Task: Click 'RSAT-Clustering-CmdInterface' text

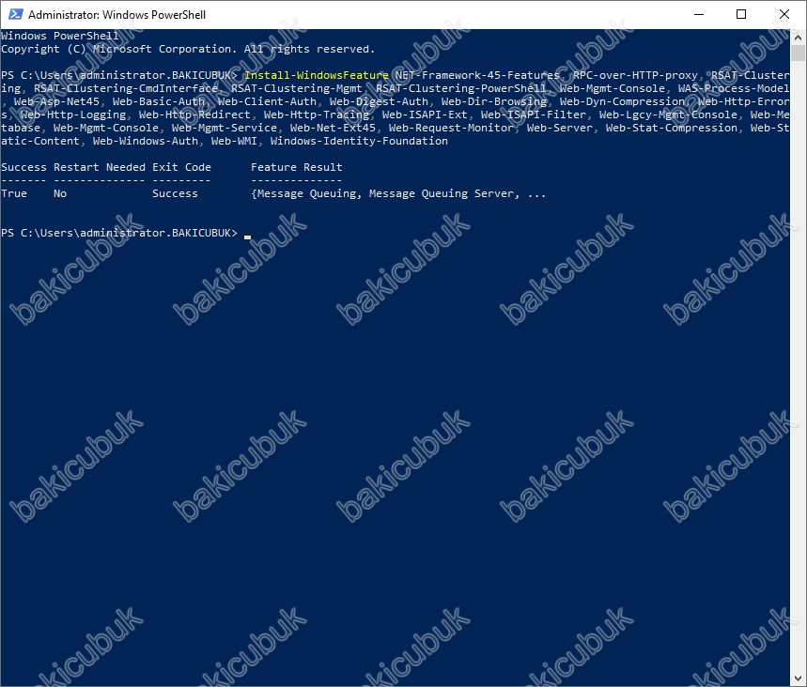Action: coord(126,88)
